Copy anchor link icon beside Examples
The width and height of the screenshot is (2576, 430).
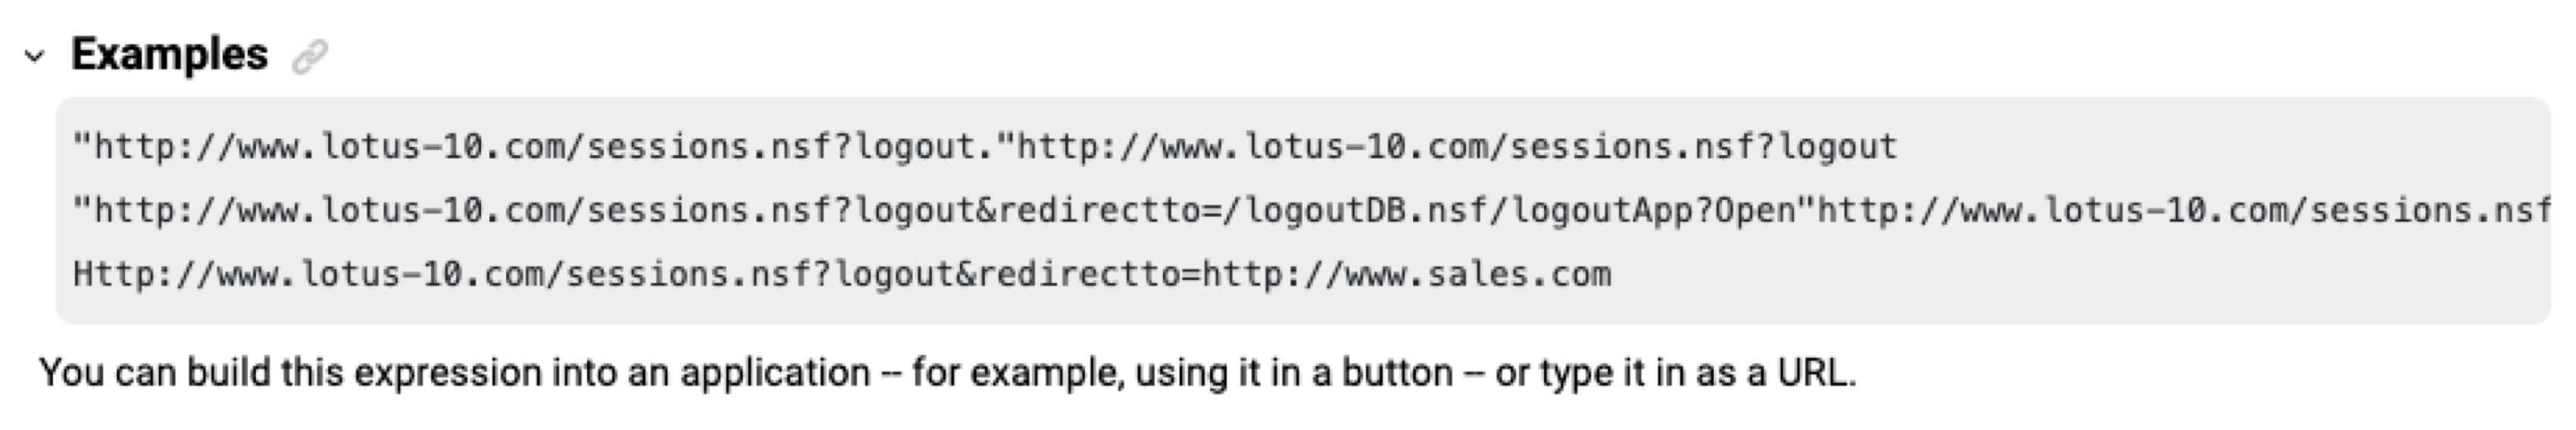pos(310,56)
